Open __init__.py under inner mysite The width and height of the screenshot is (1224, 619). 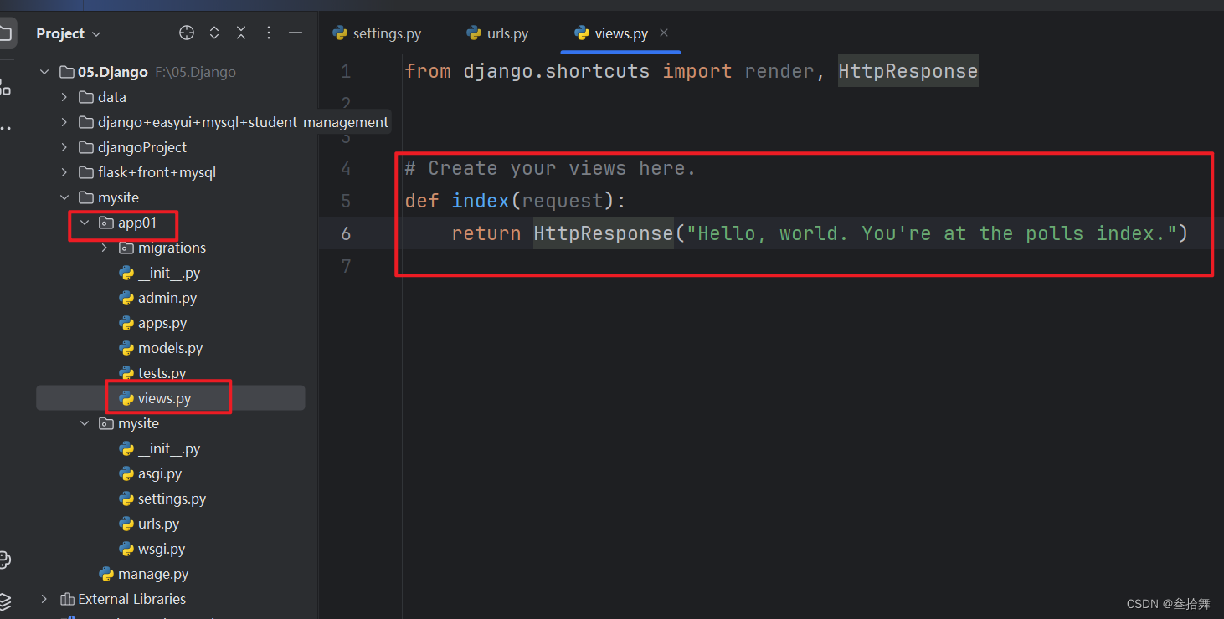click(159, 448)
